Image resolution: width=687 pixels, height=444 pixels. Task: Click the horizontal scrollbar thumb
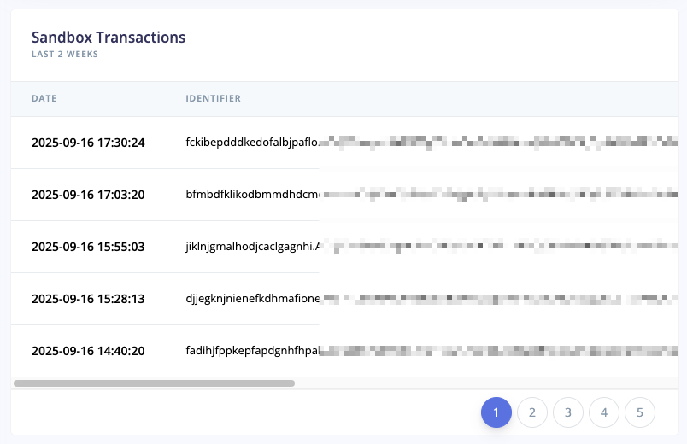[x=154, y=383]
